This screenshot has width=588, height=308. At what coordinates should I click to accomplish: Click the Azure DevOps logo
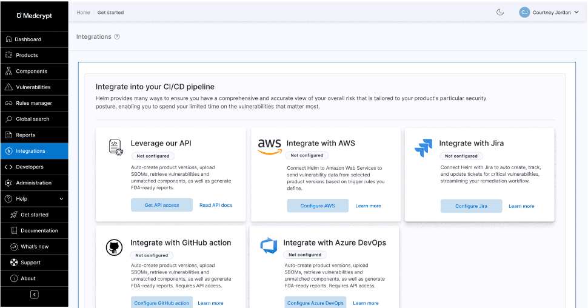[x=269, y=246]
